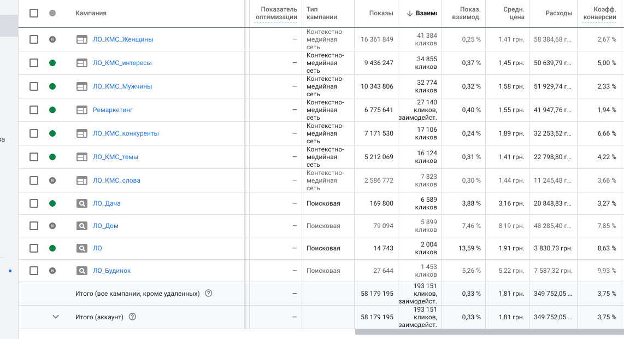Sort by the Расходы column header

[559, 13]
